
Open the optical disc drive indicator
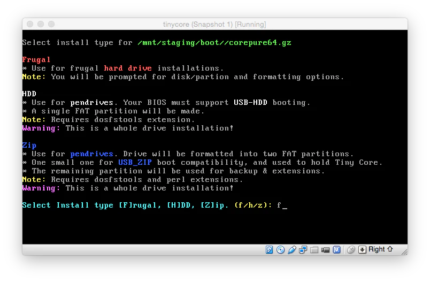click(280, 250)
